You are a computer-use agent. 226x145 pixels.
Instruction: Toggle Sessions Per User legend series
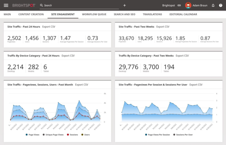(184, 135)
